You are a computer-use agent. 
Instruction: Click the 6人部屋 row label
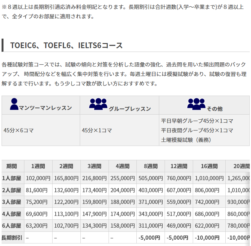(12, 226)
